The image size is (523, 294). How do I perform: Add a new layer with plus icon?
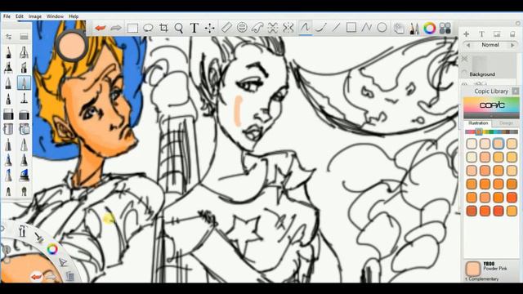tap(467, 34)
